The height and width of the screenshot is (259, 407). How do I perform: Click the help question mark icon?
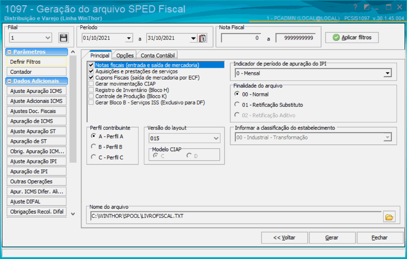[355, 7]
